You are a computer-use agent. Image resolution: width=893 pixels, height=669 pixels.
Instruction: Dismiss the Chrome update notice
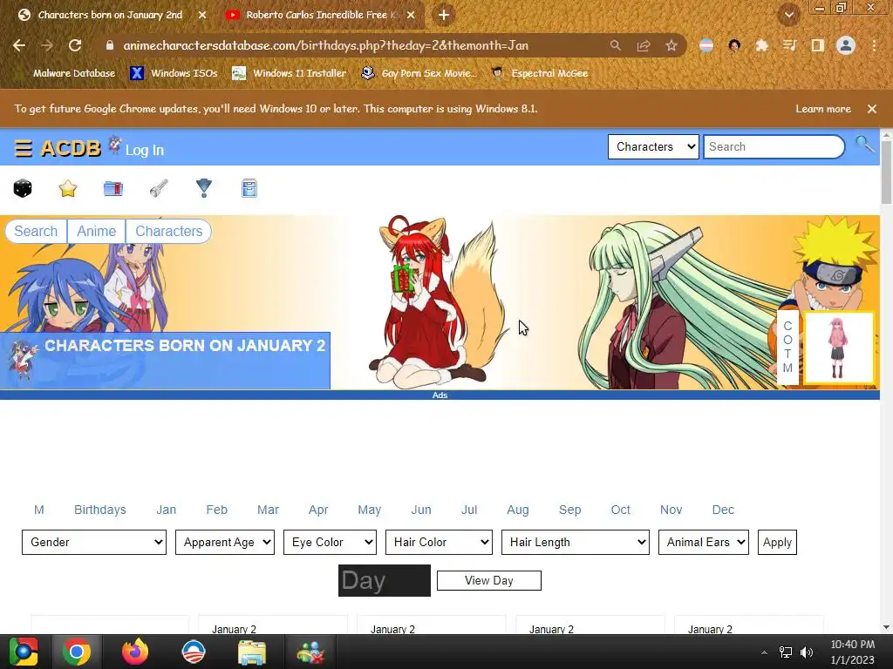[872, 109]
